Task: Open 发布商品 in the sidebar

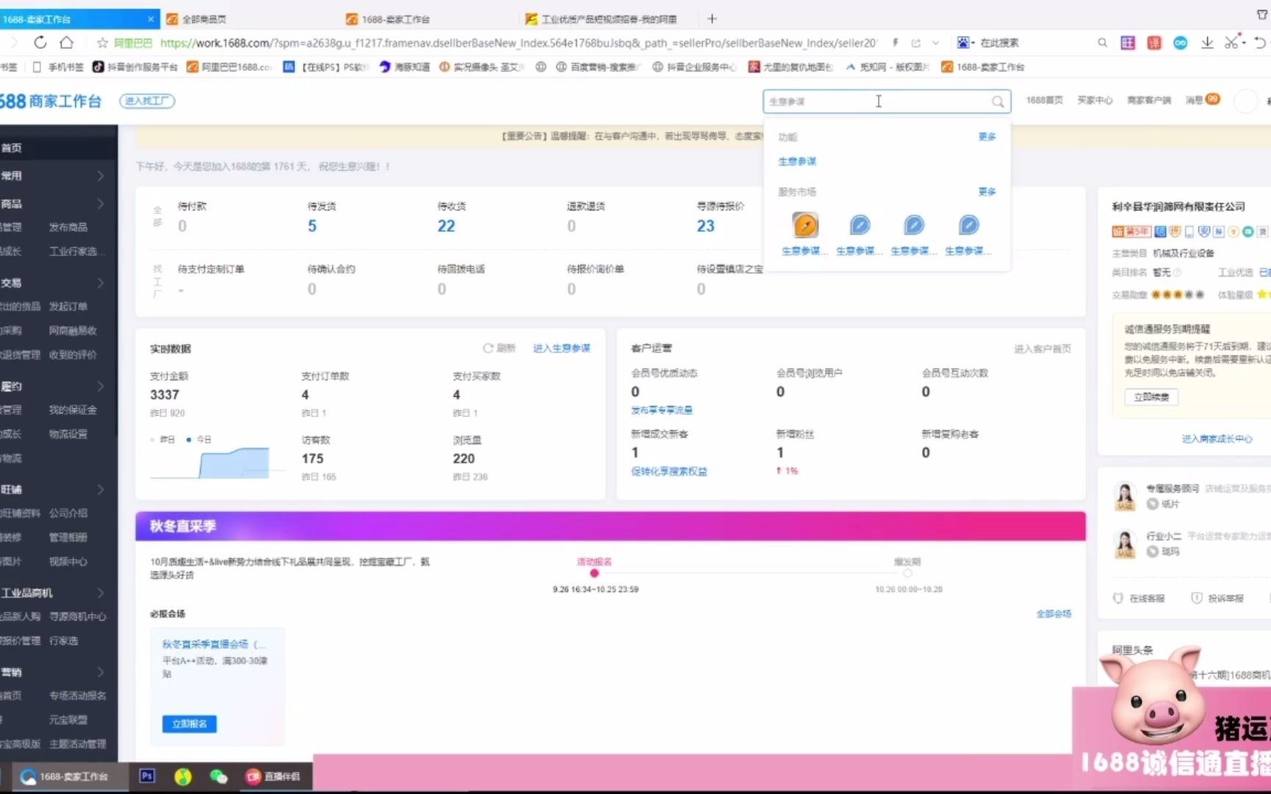Action: click(68, 227)
